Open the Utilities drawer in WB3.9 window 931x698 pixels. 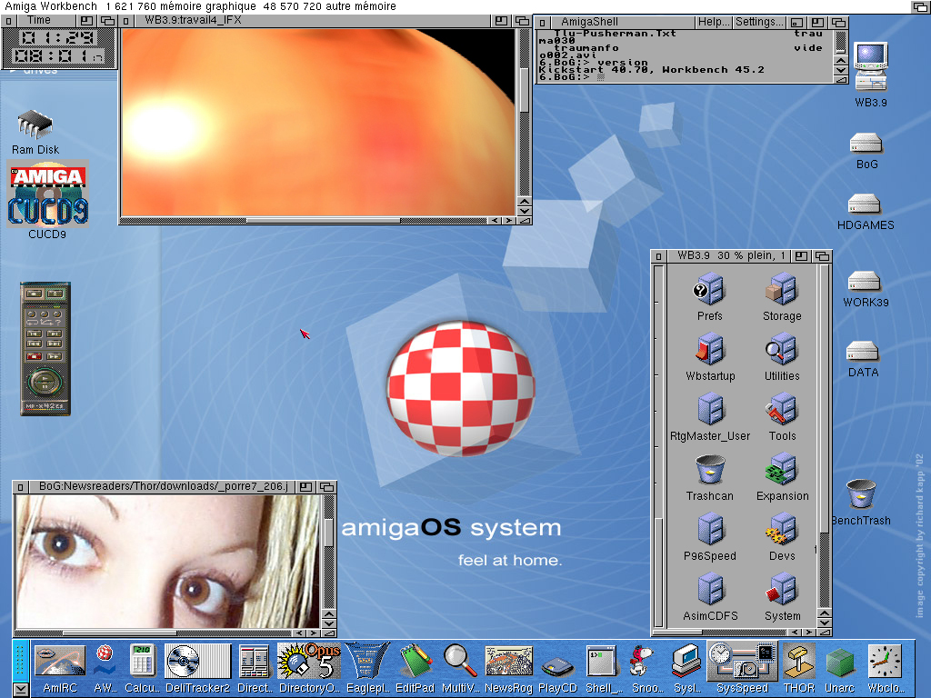pos(782,350)
